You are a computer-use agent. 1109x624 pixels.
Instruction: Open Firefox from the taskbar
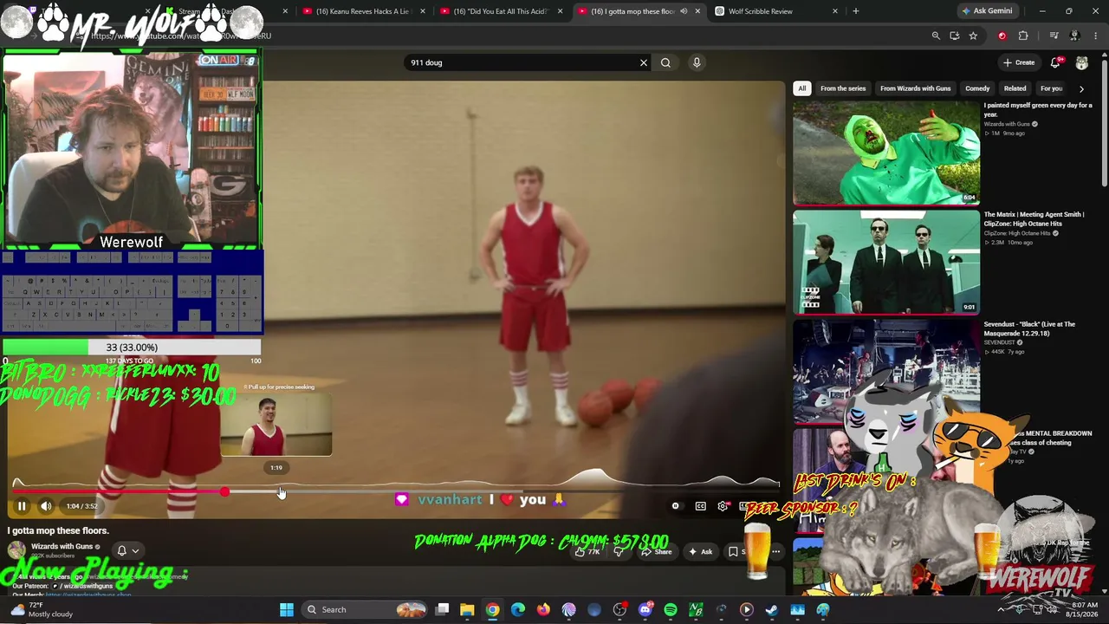543,609
